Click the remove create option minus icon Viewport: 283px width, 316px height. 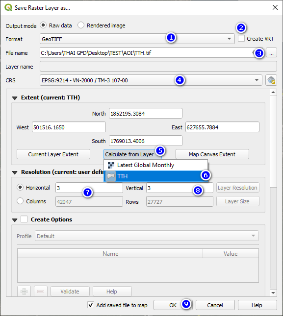pyautogui.click(x=41, y=291)
